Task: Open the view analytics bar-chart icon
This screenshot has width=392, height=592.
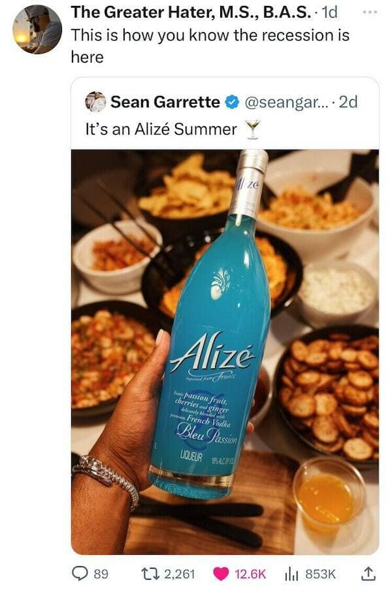Action: (291, 574)
